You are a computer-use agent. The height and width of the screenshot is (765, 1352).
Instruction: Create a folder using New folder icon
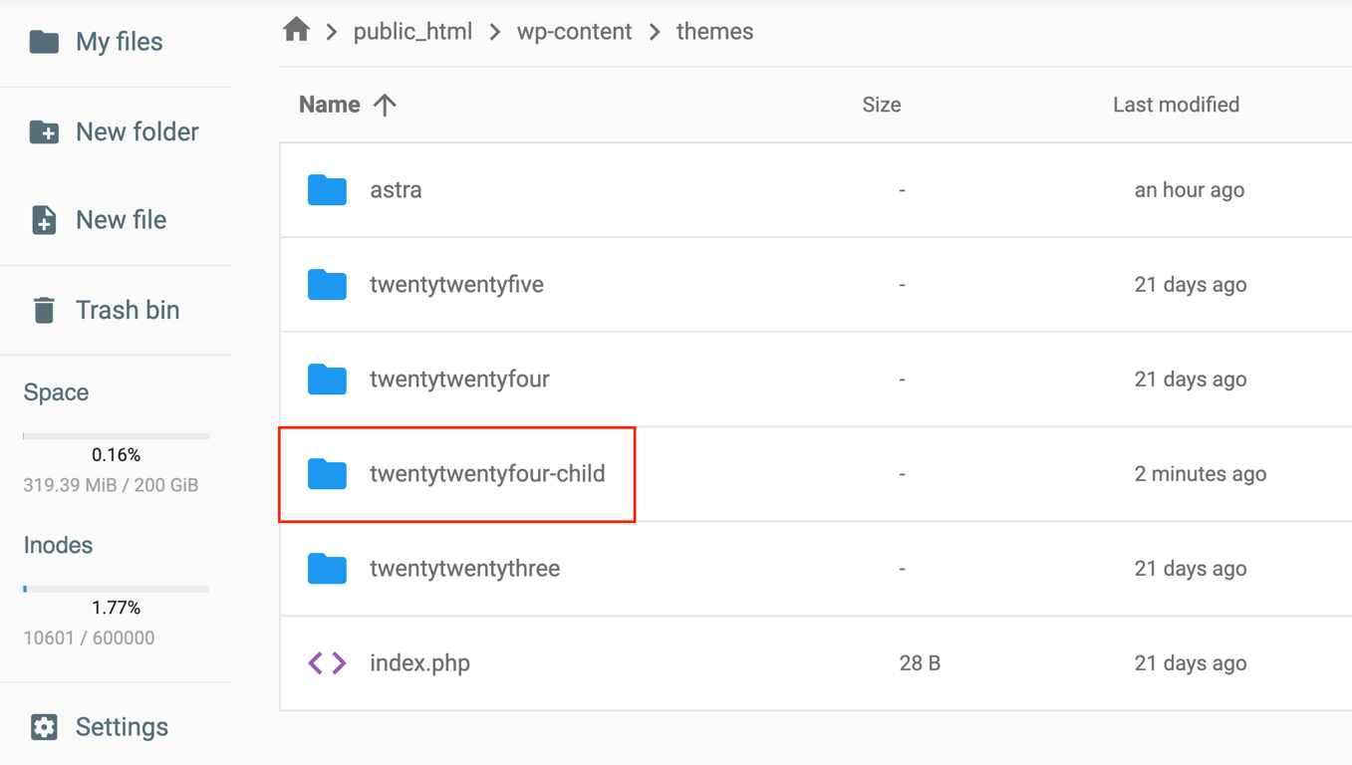pos(44,130)
